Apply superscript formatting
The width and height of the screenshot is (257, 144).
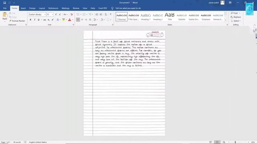point(53,20)
